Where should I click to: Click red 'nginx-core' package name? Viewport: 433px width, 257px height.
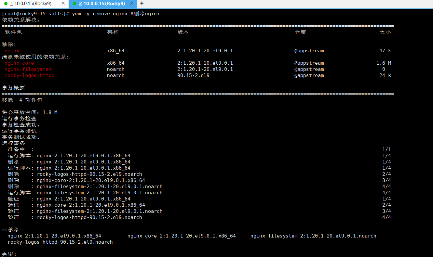pyautogui.click(x=19, y=63)
